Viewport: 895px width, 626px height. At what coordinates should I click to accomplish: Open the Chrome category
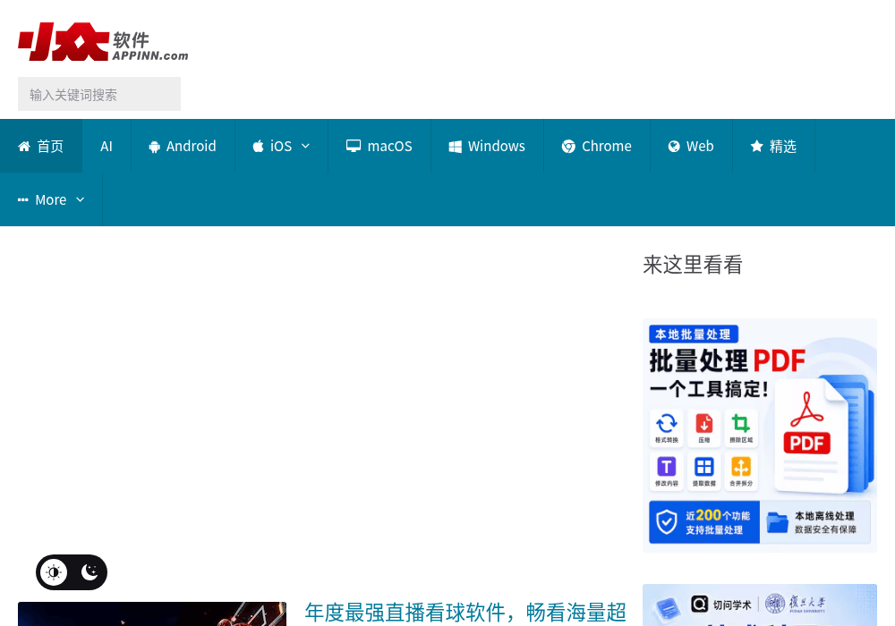point(596,146)
